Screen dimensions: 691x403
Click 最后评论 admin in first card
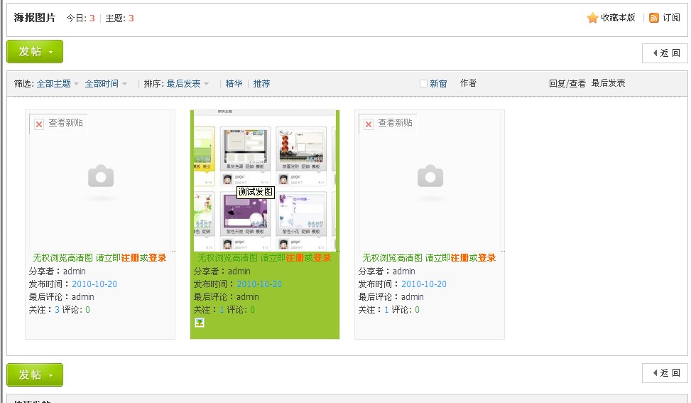pos(83,296)
